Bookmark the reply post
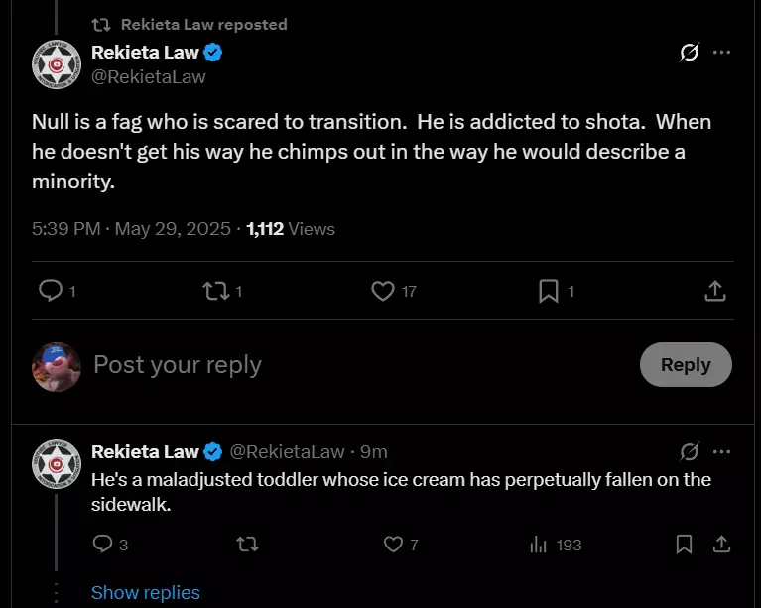This screenshot has width=761, height=608. coord(684,544)
